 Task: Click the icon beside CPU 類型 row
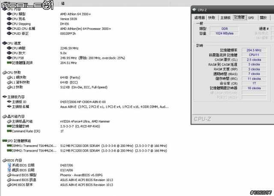[9, 14]
